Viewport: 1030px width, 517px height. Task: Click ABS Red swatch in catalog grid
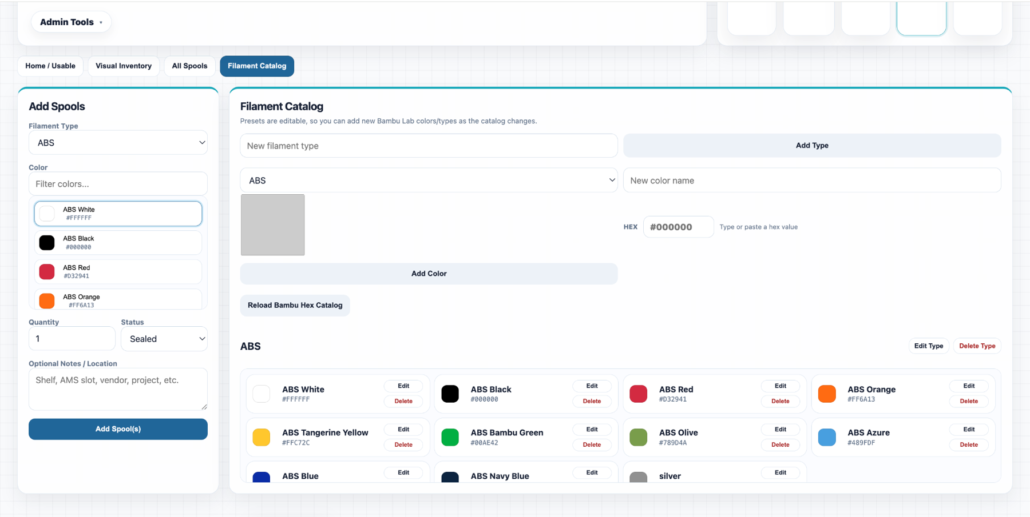[639, 394]
